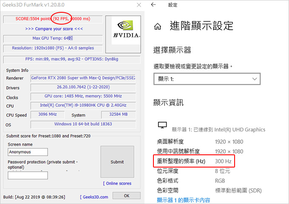Click the SCORE:5504 points result field
Screen dimensions: 289x204
click(x=53, y=19)
